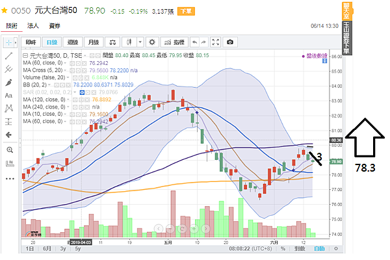
Task: Switch to the 資券 tab
Action: (55, 26)
